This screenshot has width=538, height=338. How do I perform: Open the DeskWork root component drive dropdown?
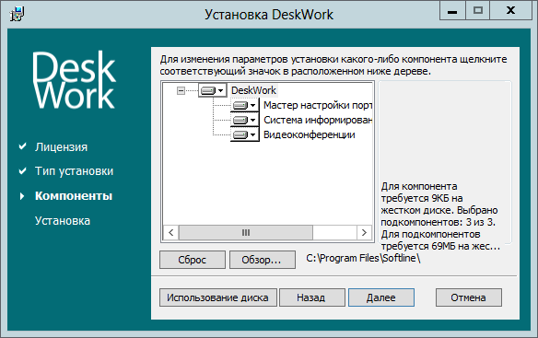point(213,90)
